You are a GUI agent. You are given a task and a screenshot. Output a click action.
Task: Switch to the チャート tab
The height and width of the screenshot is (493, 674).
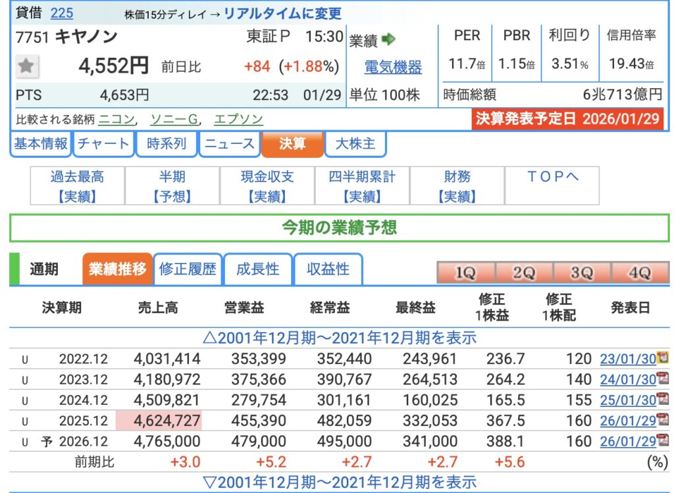[103, 144]
